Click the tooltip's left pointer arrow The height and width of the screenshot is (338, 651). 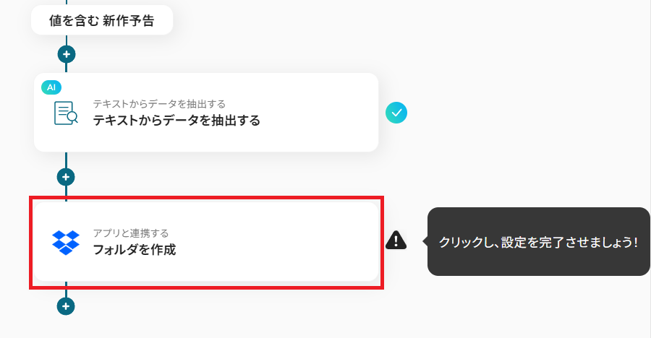pos(423,242)
